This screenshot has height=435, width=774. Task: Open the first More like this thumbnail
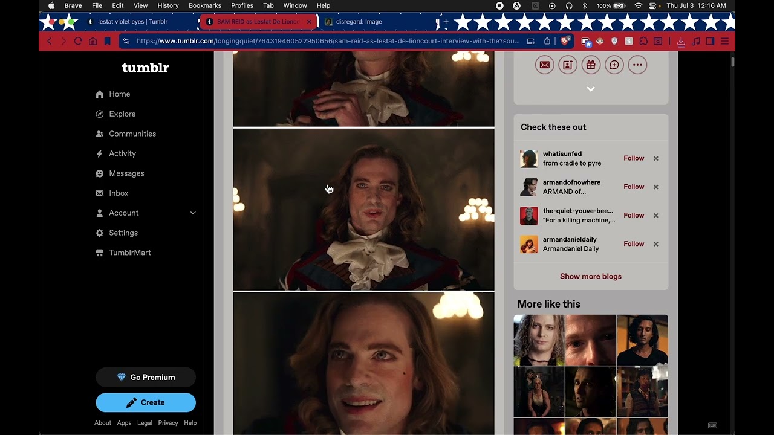pos(539,340)
